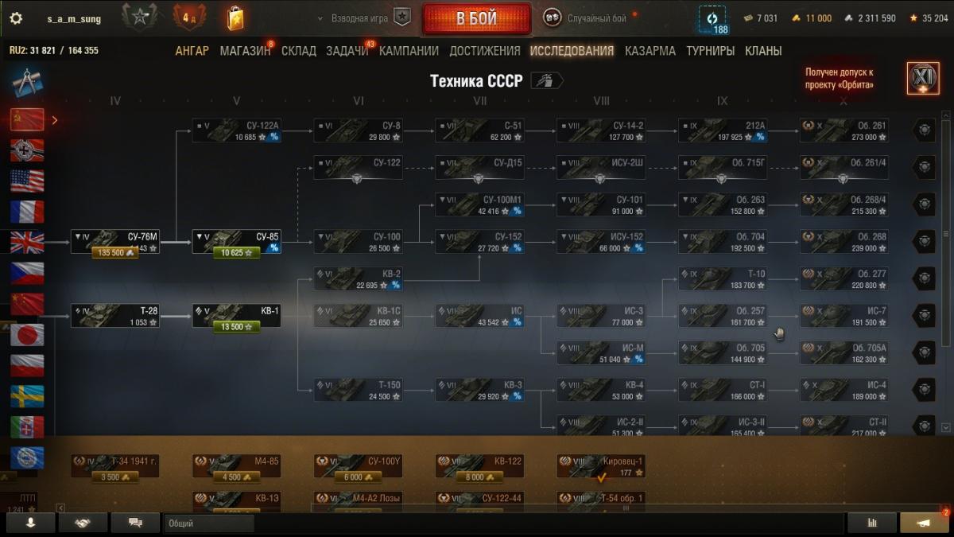The height and width of the screenshot is (537, 954).
Task: Switch to the АНГАР tab
Action: (x=192, y=51)
